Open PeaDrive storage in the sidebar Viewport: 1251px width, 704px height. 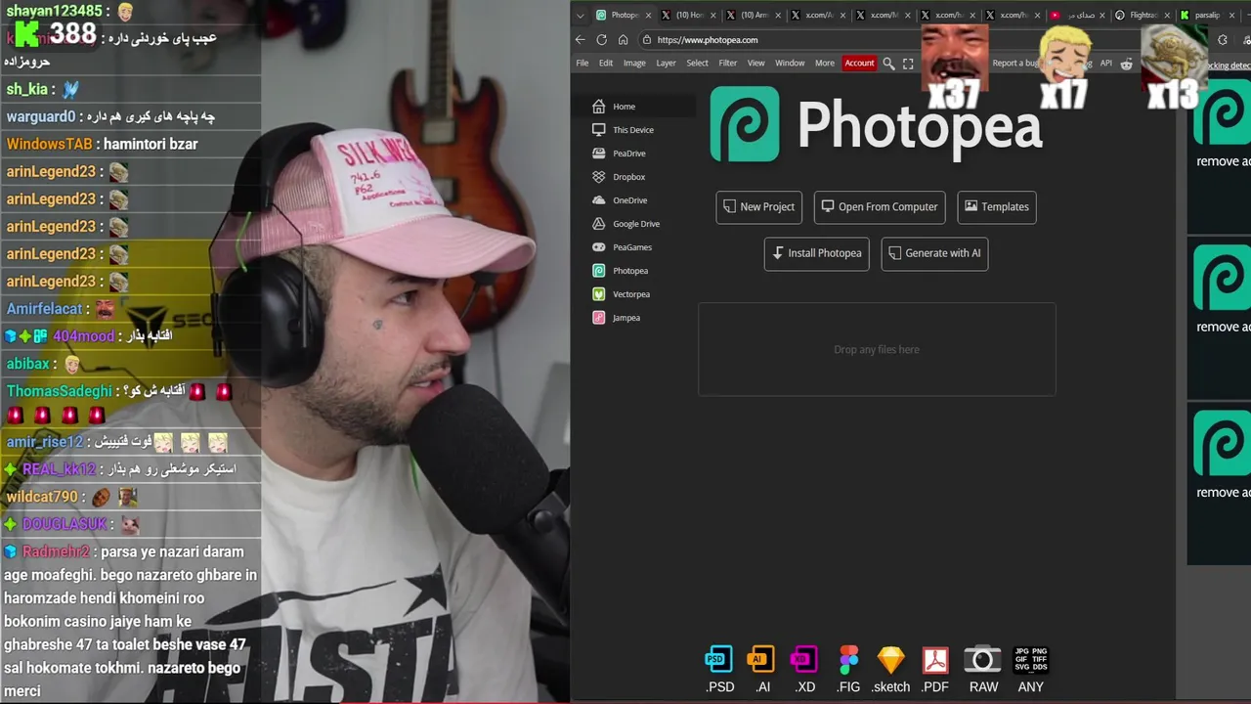pyautogui.click(x=628, y=154)
